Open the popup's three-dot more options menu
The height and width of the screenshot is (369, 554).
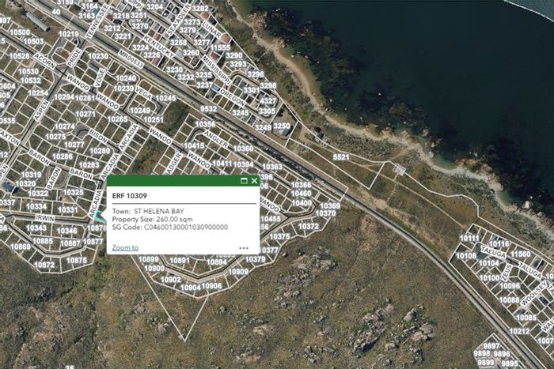tap(244, 247)
